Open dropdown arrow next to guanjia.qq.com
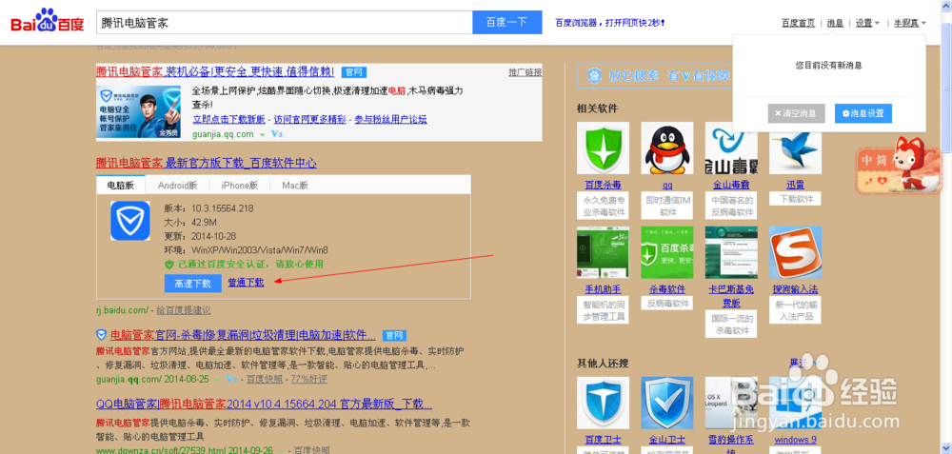The width and height of the screenshot is (952, 454). (263, 135)
